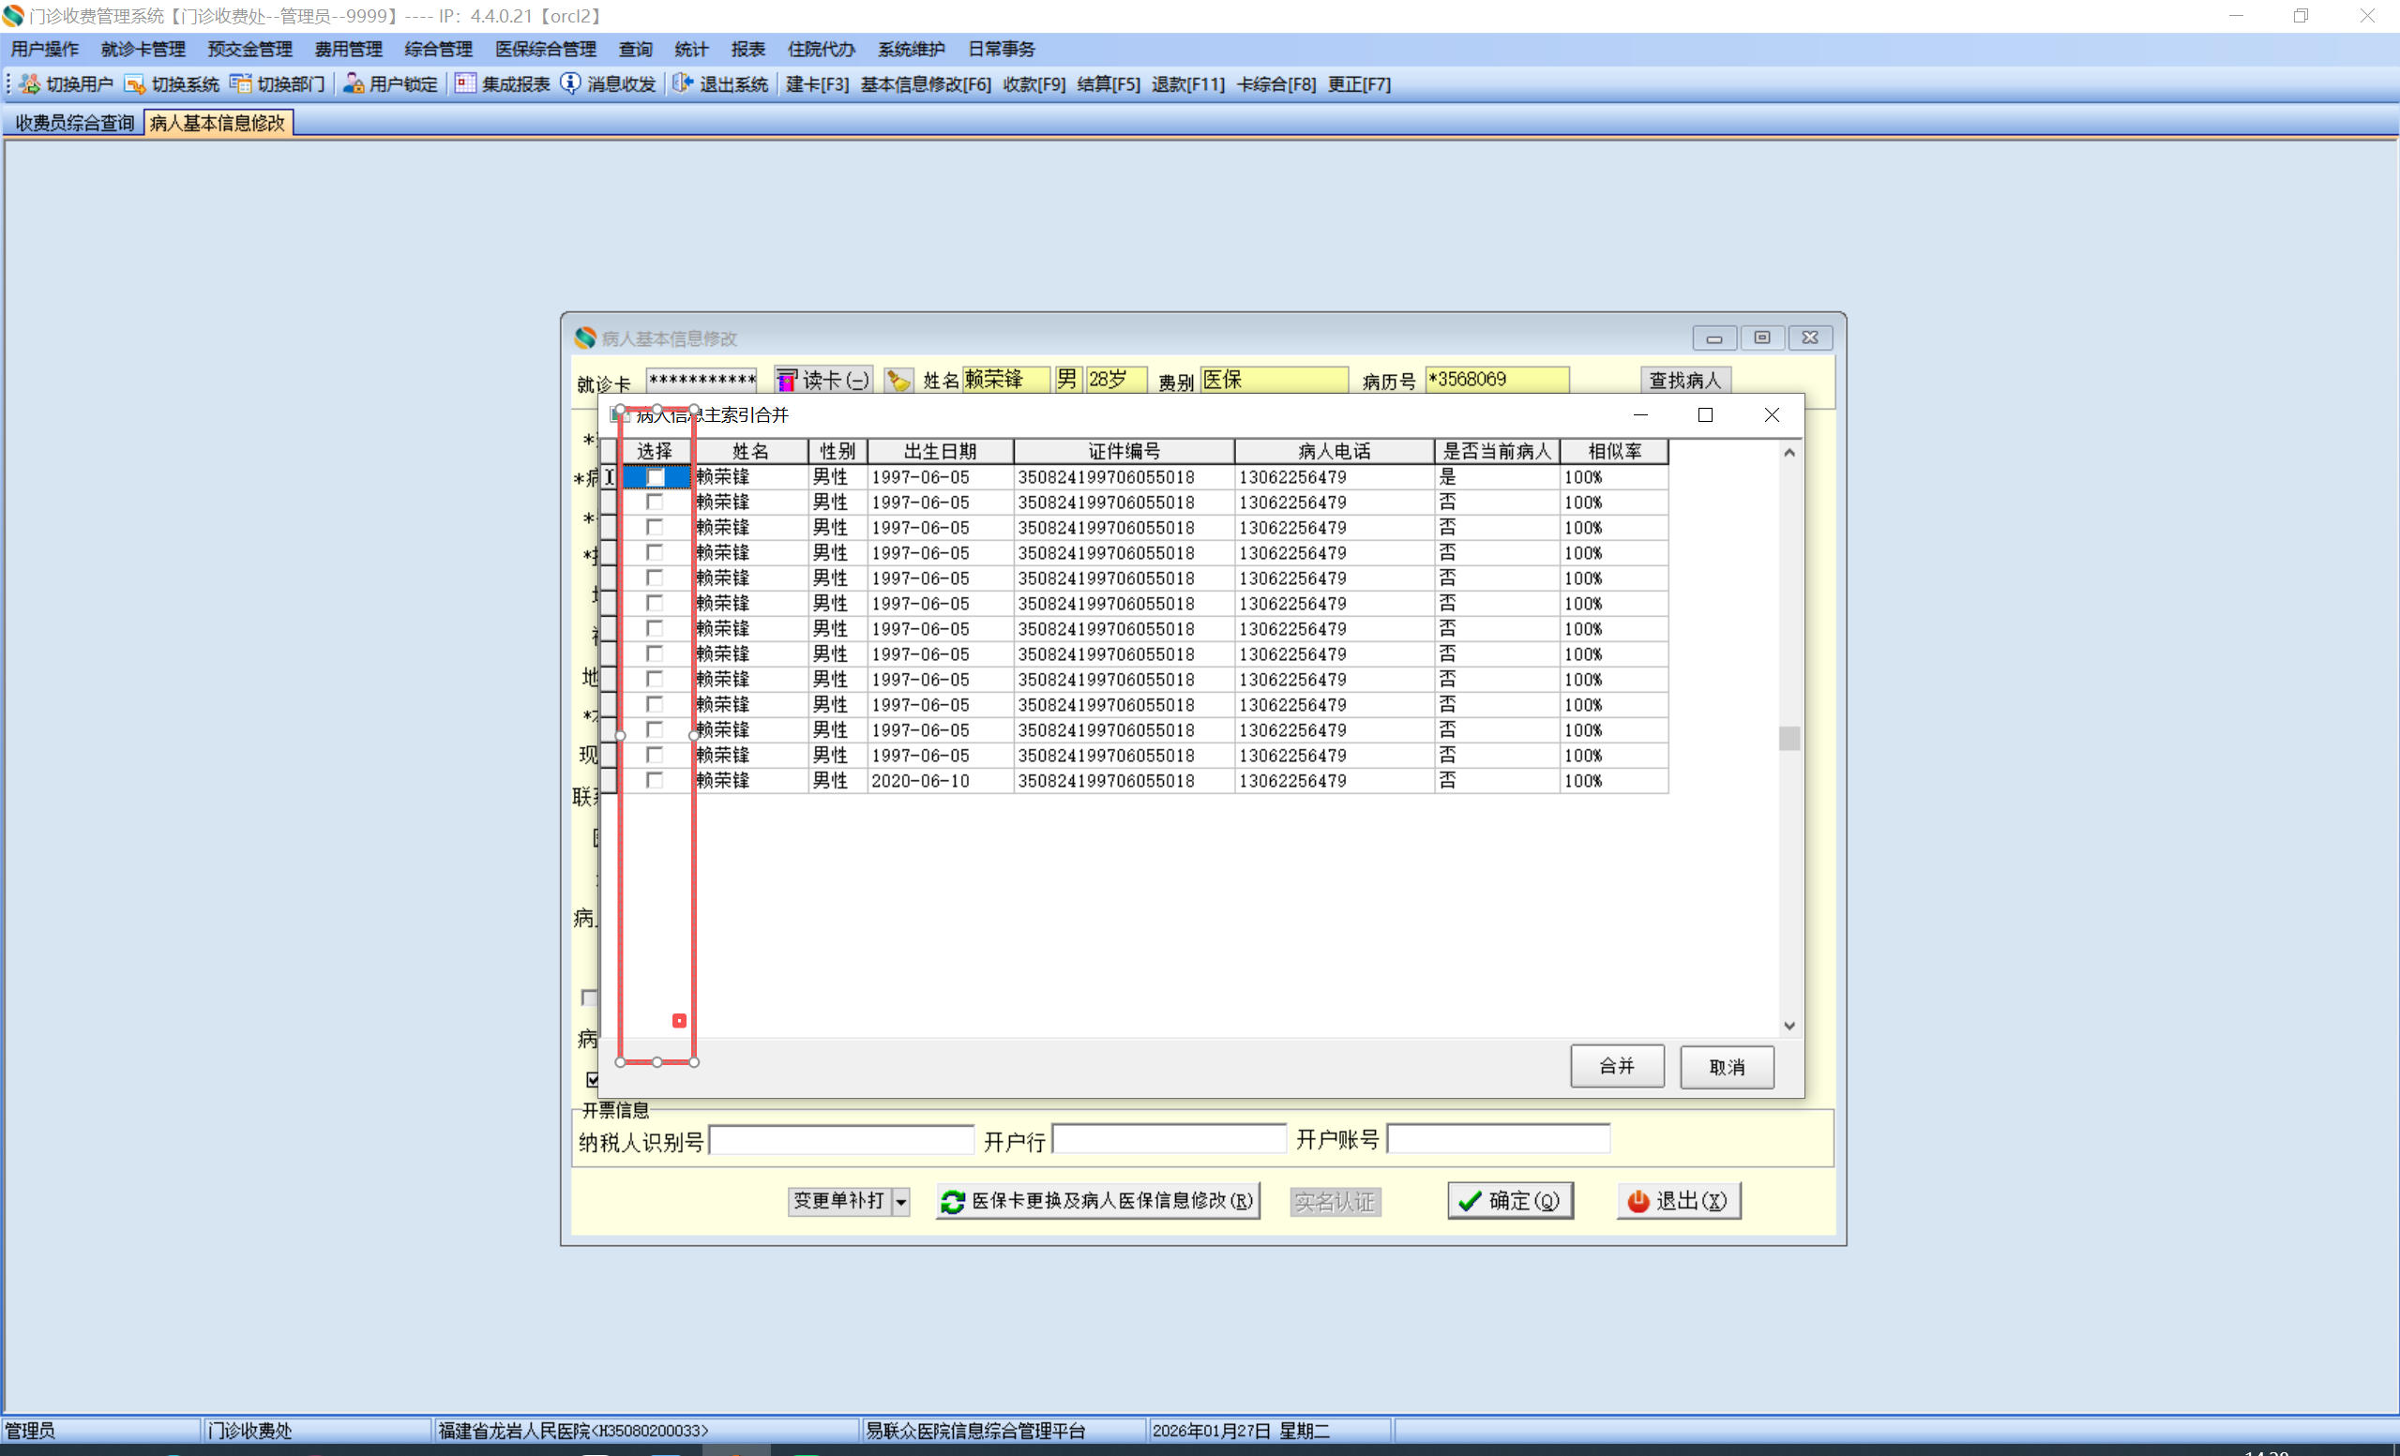Click the 切换部门 switch department icon
2400x1456 pixels.
point(241,83)
